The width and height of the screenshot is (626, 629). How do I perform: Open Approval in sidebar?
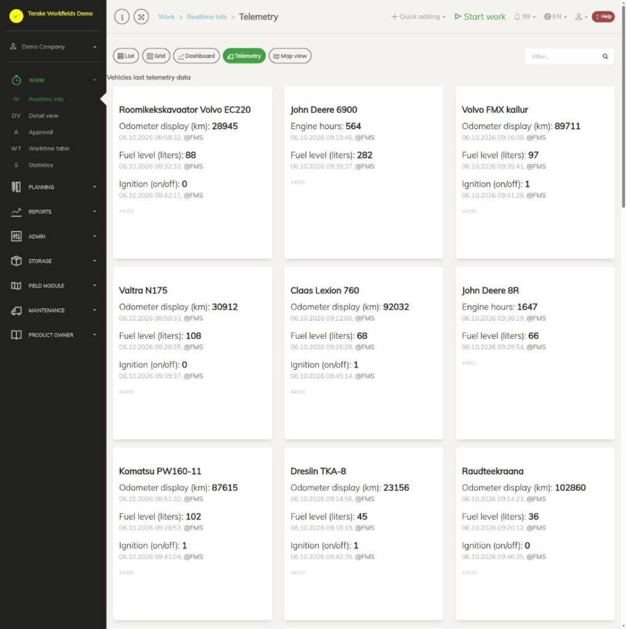click(x=41, y=132)
